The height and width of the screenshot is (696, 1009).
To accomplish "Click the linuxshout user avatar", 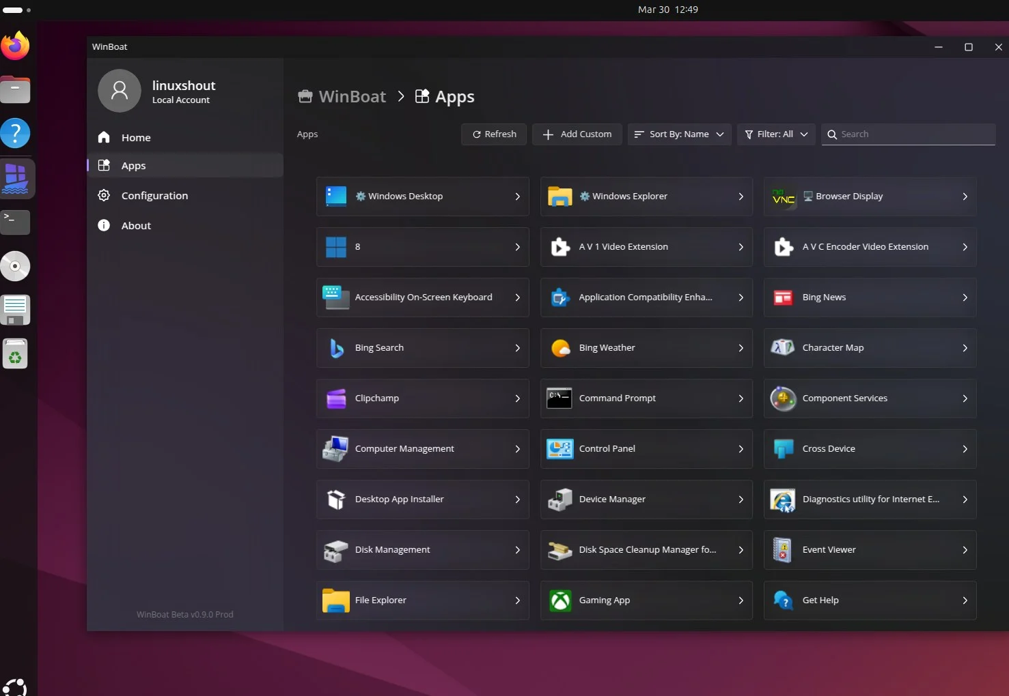I will [x=120, y=91].
